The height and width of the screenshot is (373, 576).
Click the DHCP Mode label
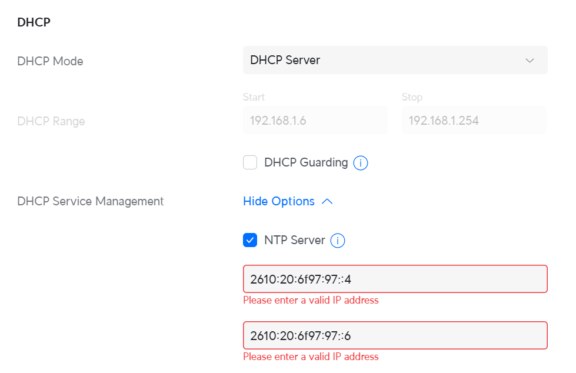point(50,61)
